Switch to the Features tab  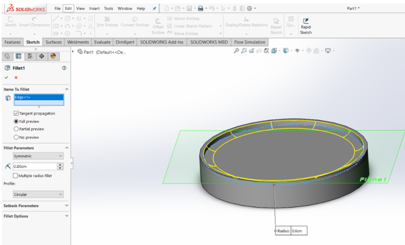(13, 42)
